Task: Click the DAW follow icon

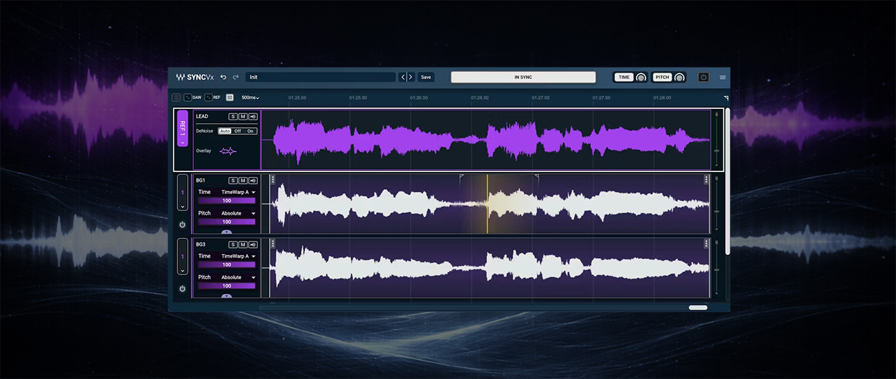Action: [x=188, y=97]
